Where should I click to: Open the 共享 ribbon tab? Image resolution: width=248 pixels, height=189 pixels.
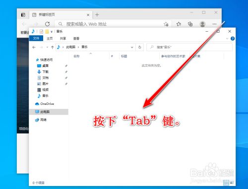click(63, 39)
